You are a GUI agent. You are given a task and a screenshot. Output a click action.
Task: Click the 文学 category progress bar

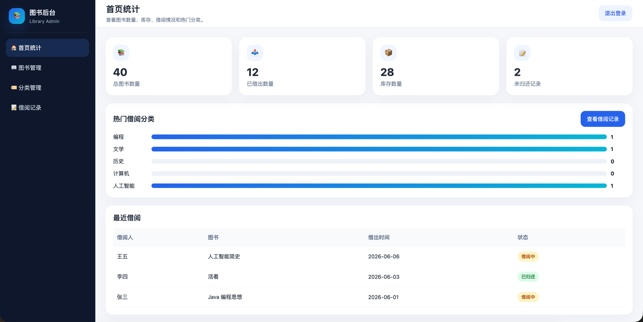(379, 149)
